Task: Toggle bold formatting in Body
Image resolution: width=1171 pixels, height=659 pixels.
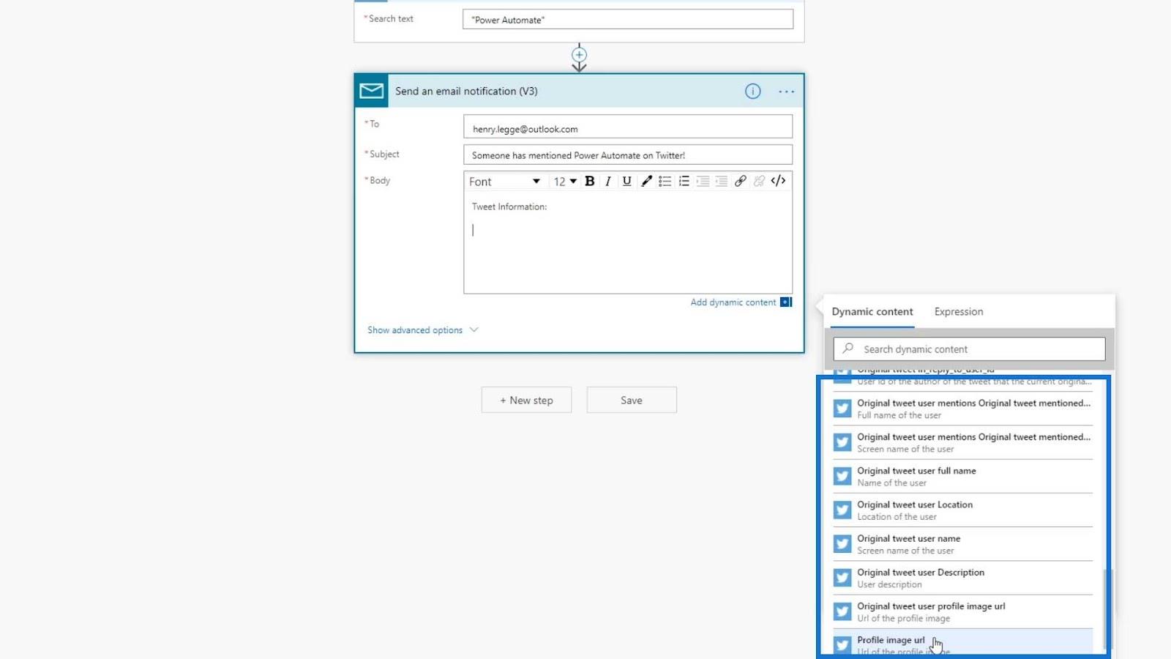Action: pyautogui.click(x=589, y=182)
